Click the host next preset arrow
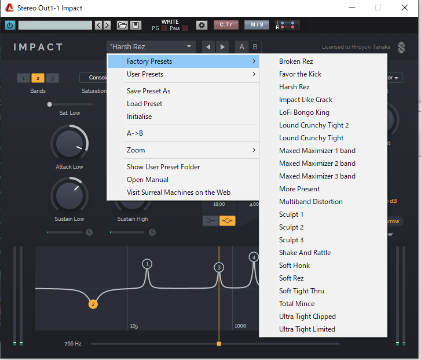The image size is (421, 360). click(107, 26)
